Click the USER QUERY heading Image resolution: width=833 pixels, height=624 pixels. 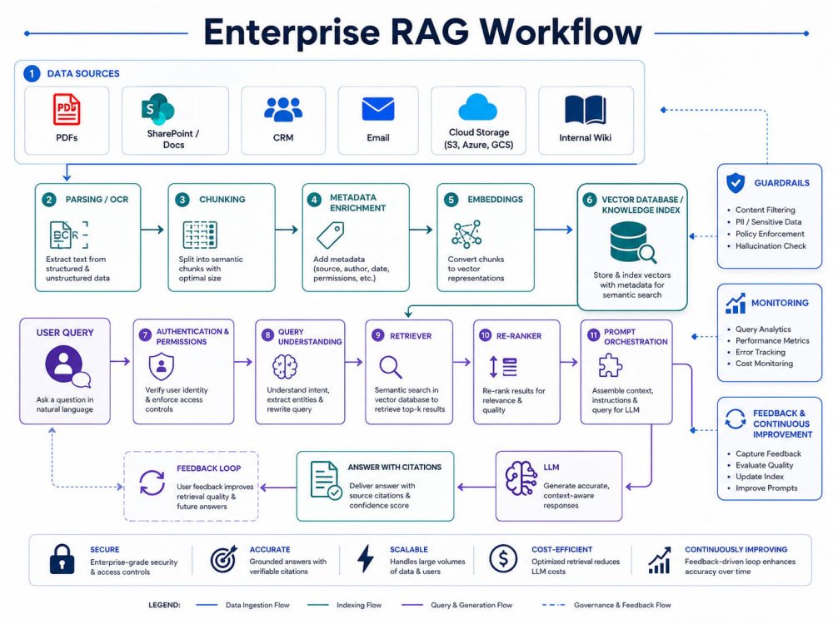65,333
